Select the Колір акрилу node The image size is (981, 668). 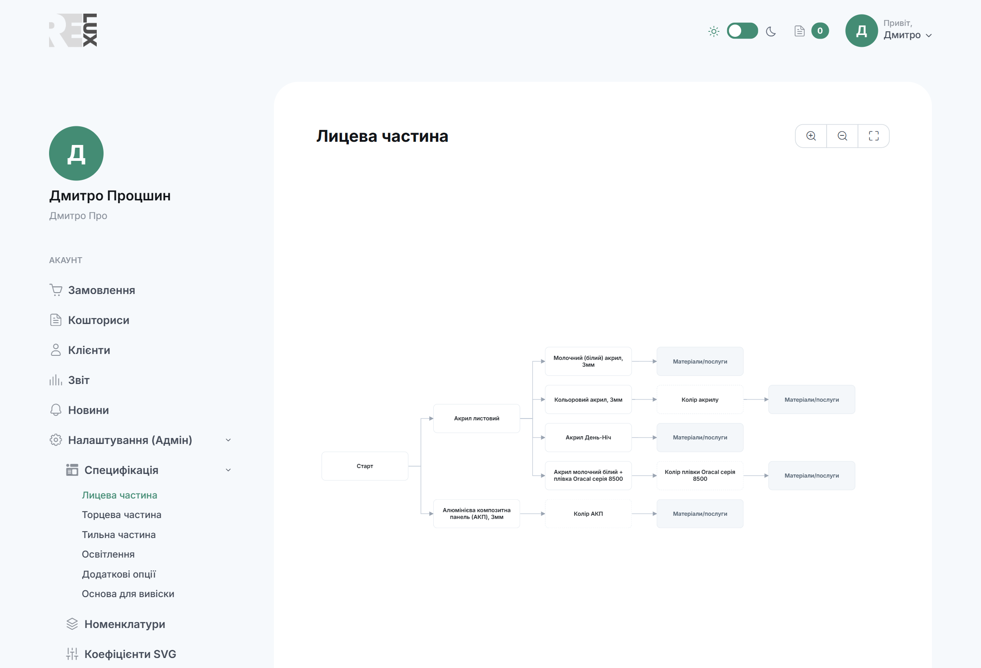click(x=700, y=399)
